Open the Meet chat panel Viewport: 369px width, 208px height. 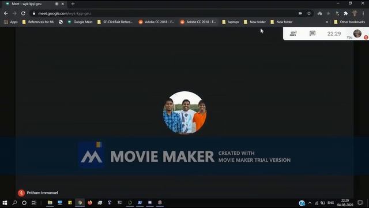312,34
